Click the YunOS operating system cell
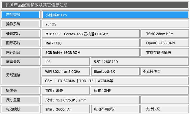Image resolution: width=190 pixels, height=114 pixels. (x=115, y=24)
